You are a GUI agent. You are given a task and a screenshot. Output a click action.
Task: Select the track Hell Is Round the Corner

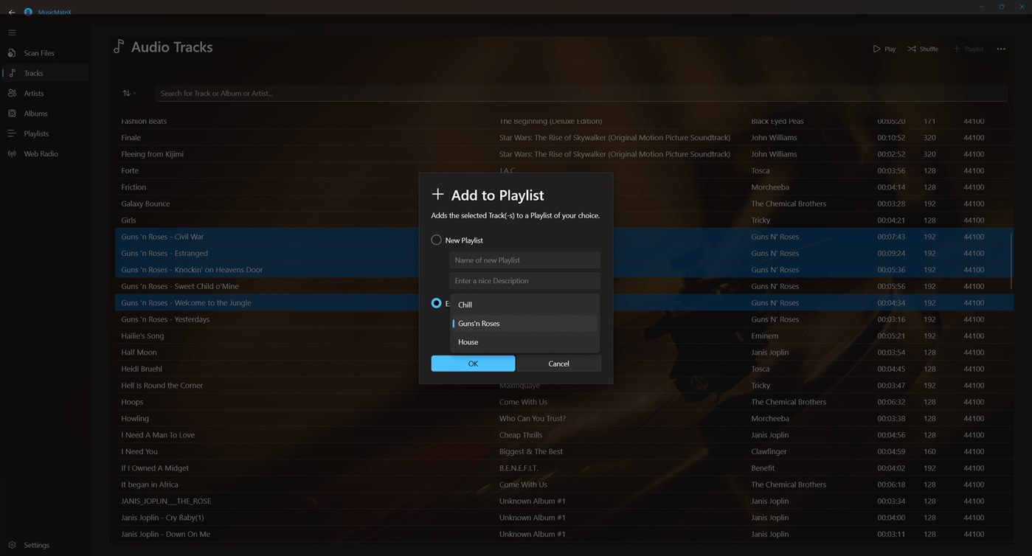point(564,385)
